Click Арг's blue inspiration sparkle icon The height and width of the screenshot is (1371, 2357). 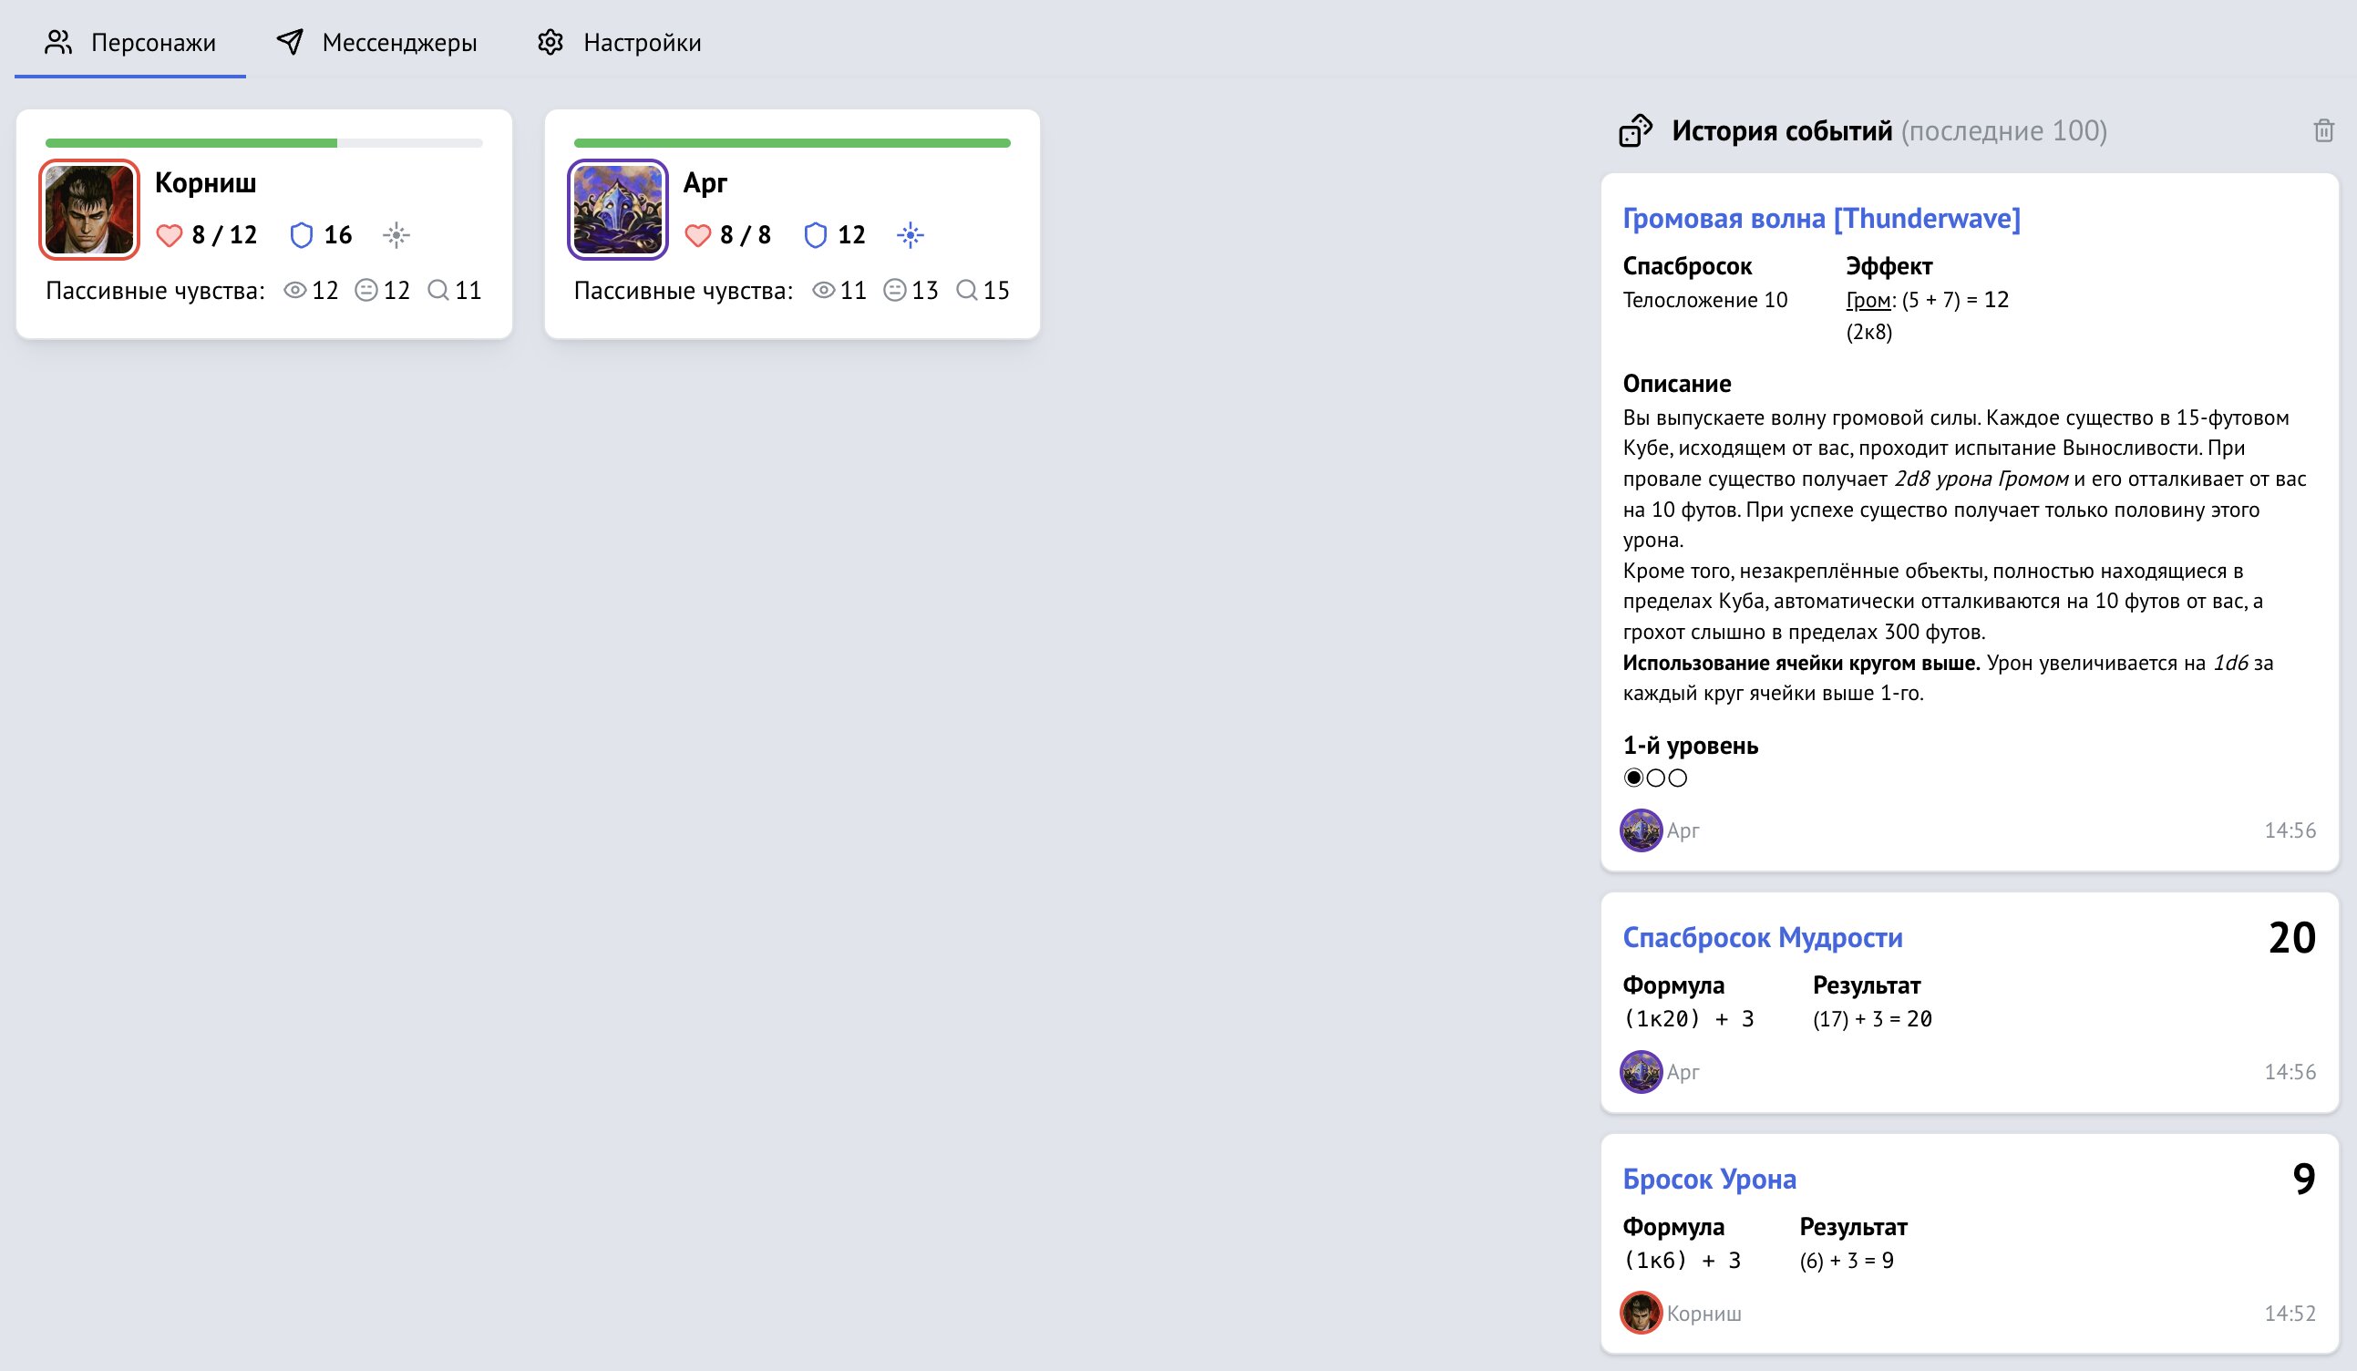[x=910, y=235]
